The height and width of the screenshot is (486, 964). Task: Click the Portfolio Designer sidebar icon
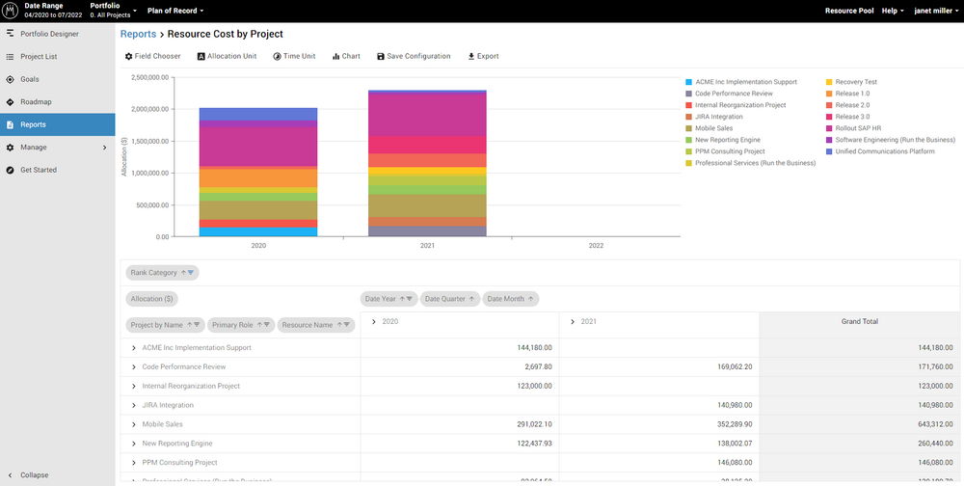[11, 34]
